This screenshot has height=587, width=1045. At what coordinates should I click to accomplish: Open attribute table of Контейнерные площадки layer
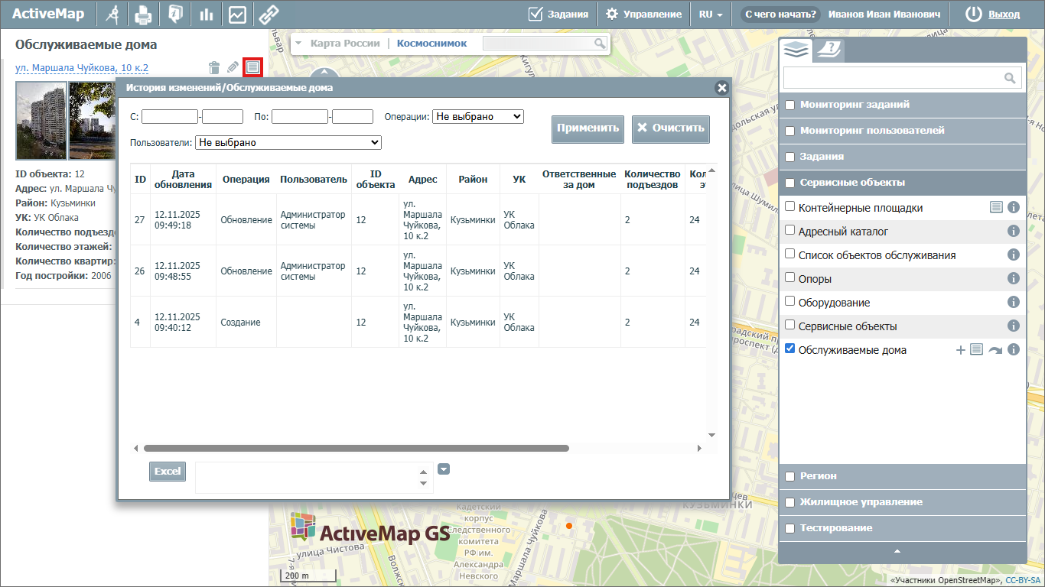tap(996, 207)
